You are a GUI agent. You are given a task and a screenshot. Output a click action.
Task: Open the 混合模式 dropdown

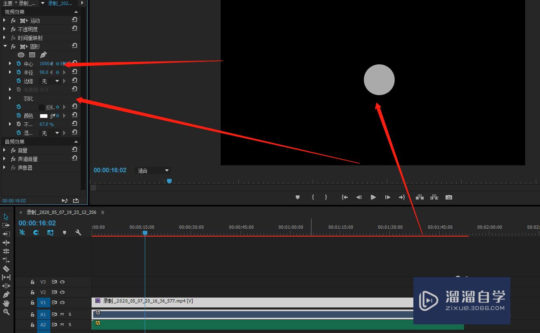tap(50, 133)
